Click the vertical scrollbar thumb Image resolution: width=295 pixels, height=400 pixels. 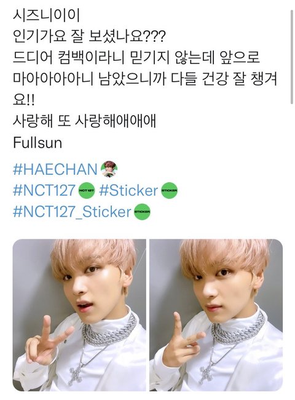click(x=292, y=57)
